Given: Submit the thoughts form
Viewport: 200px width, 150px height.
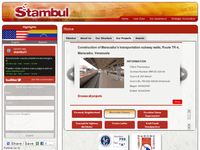Looking at the screenshot, I should [30, 136].
